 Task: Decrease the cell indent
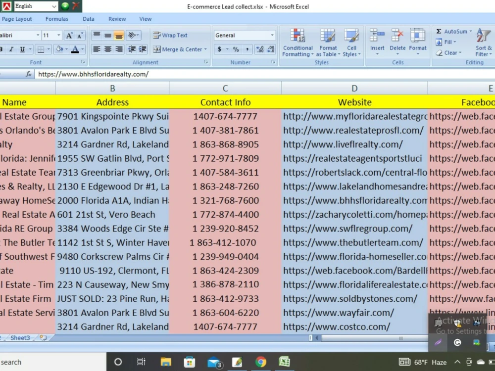132,49
